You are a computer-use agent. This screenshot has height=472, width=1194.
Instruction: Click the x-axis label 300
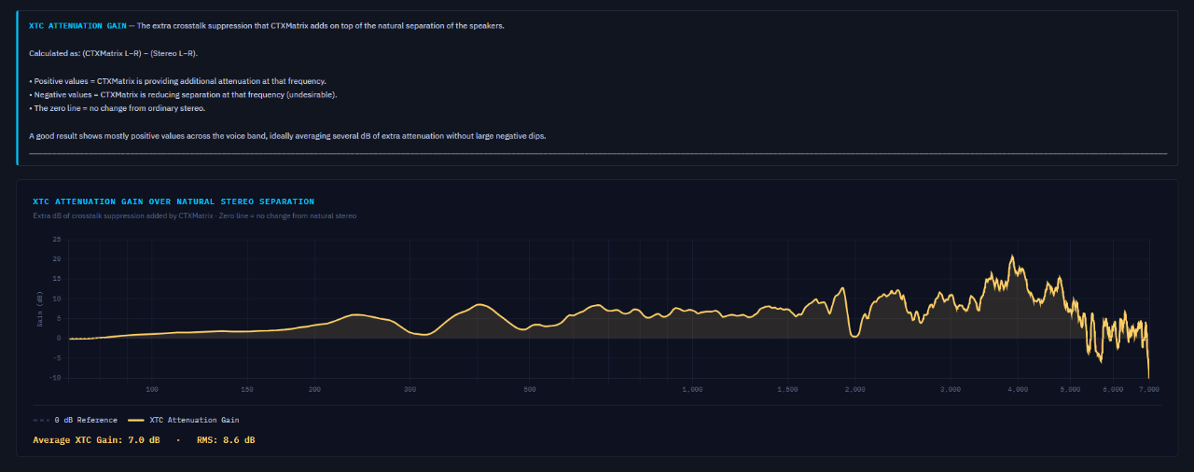[410, 388]
